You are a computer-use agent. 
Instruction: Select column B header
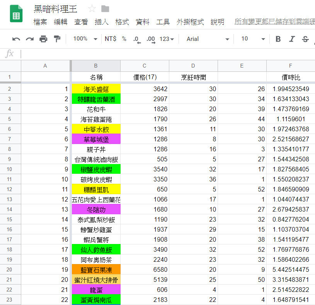point(96,66)
